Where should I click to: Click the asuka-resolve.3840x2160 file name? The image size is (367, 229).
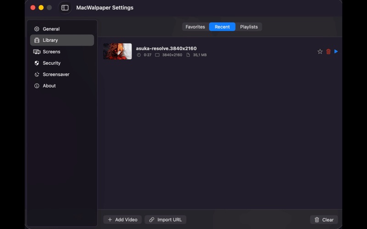tap(166, 49)
